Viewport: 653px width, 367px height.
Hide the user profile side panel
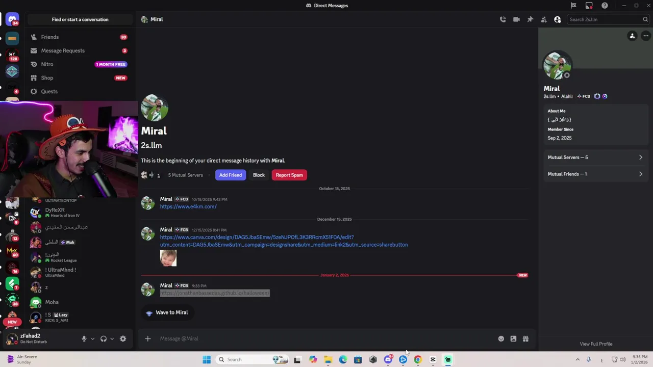(557, 19)
